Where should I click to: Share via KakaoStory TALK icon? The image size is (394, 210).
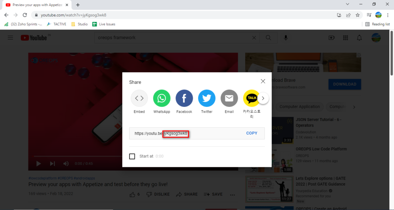(x=251, y=98)
